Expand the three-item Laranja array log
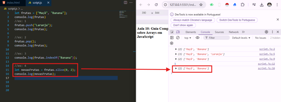 pyautogui.click(x=176, y=54)
